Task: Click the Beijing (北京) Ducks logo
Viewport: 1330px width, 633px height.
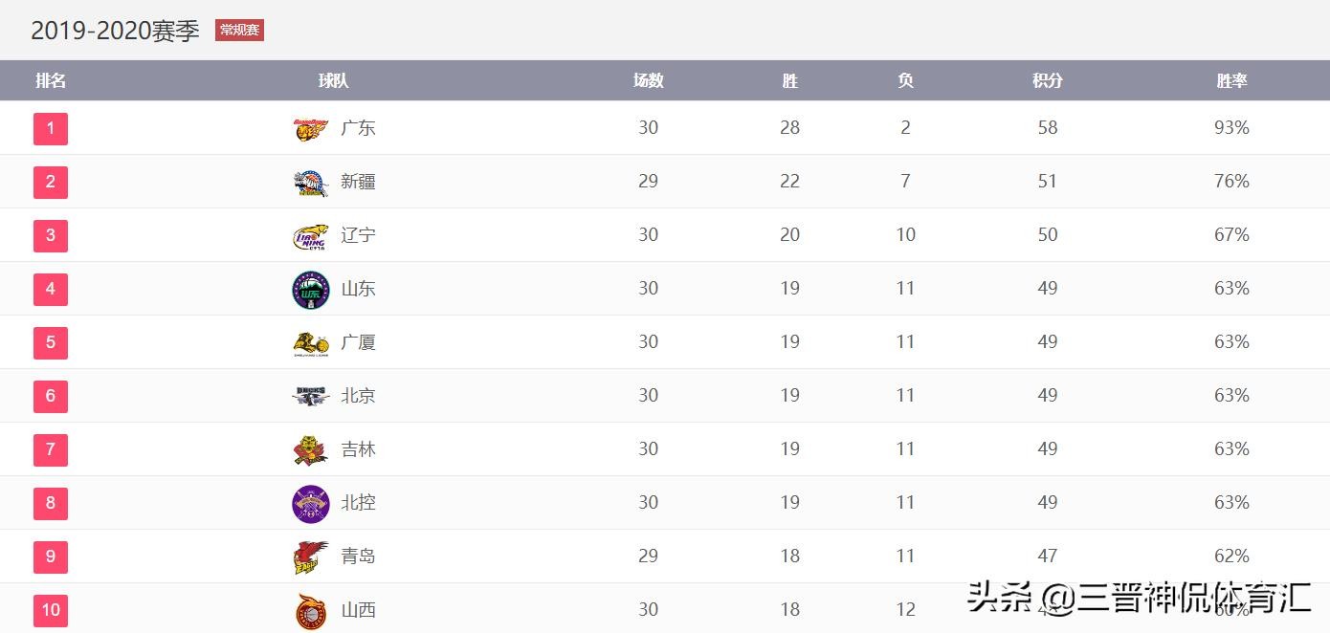Action: click(311, 396)
